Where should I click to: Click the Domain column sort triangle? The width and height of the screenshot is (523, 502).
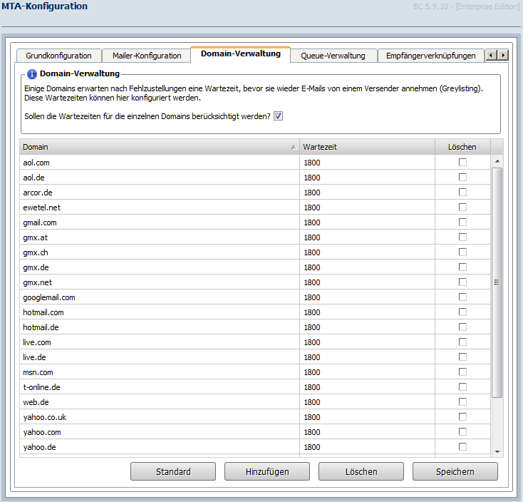294,147
